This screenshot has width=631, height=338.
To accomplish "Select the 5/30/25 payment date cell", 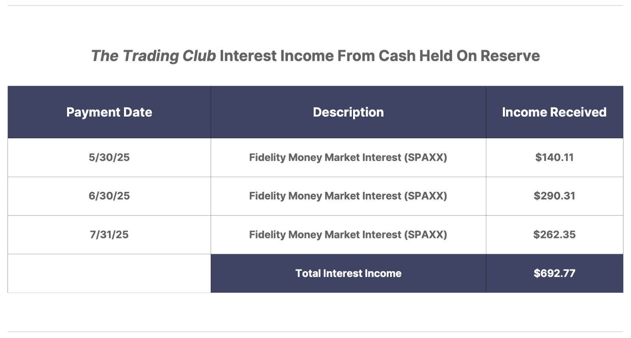I will pos(109,158).
